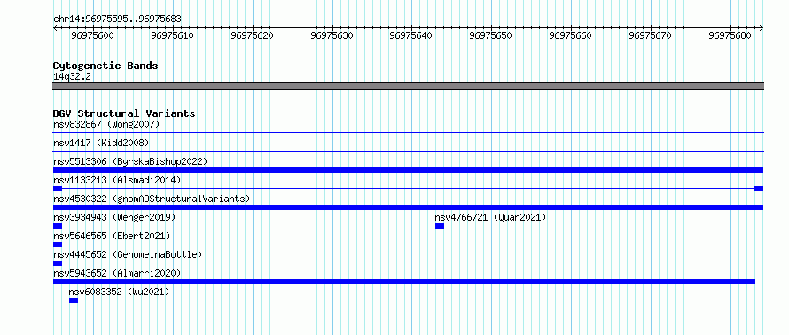The width and height of the screenshot is (789, 335).
Task: Click ruler position 96975610
Action: tap(173, 35)
